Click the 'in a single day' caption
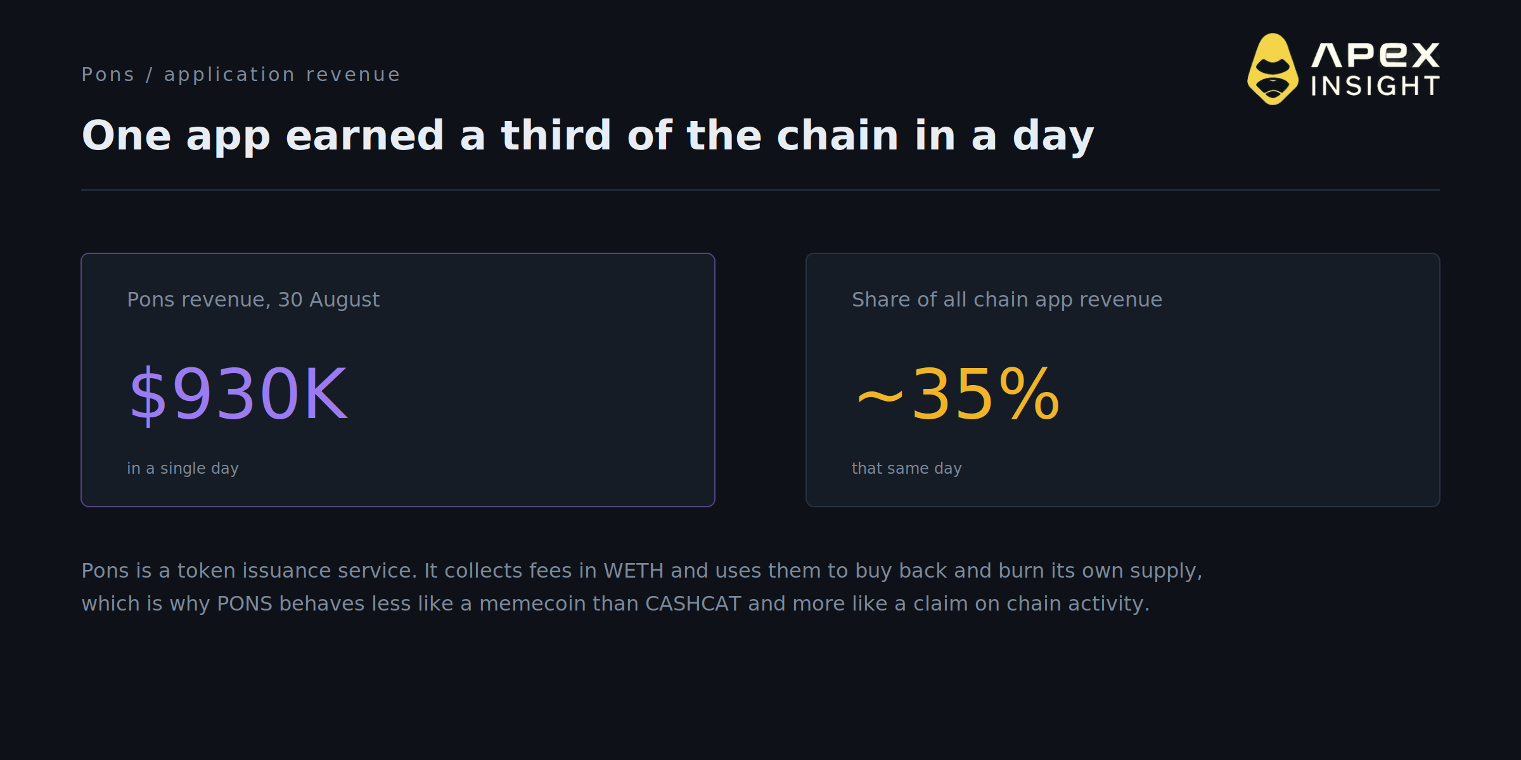The width and height of the screenshot is (1521, 760). click(183, 468)
